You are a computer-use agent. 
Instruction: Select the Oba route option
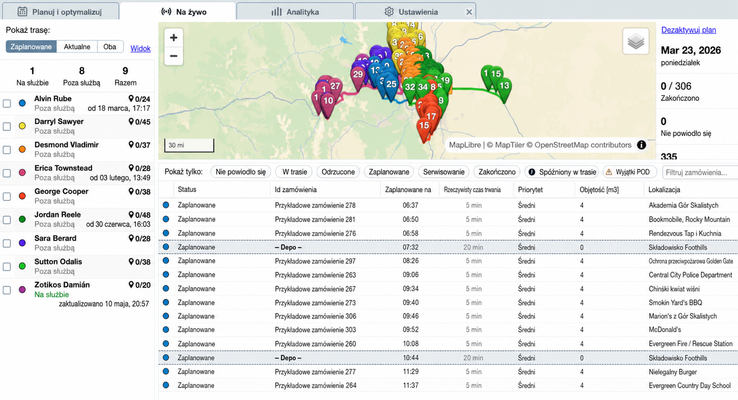110,47
